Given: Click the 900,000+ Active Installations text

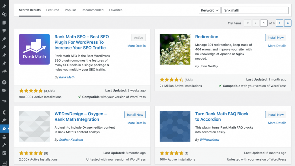Looking at the screenshot, I should pos(40,97).
